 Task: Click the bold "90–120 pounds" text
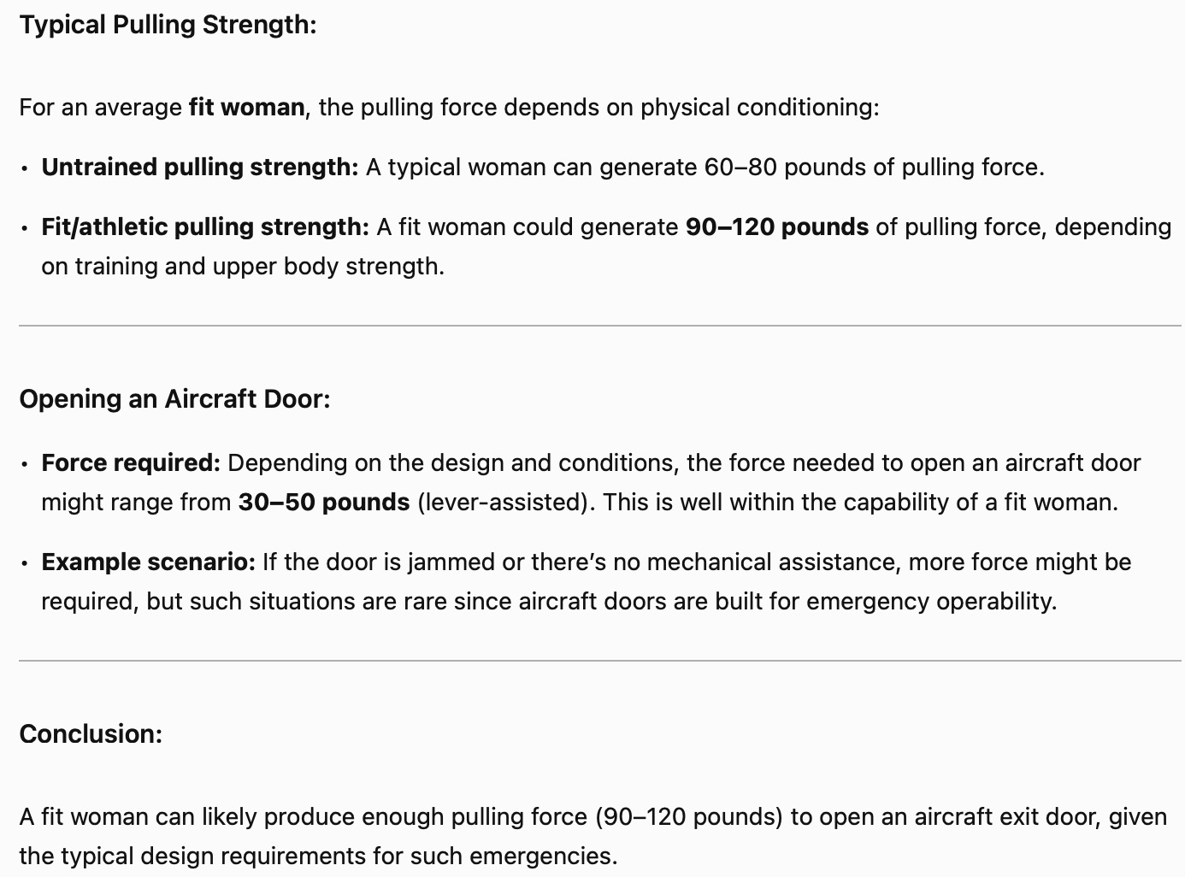click(x=776, y=227)
